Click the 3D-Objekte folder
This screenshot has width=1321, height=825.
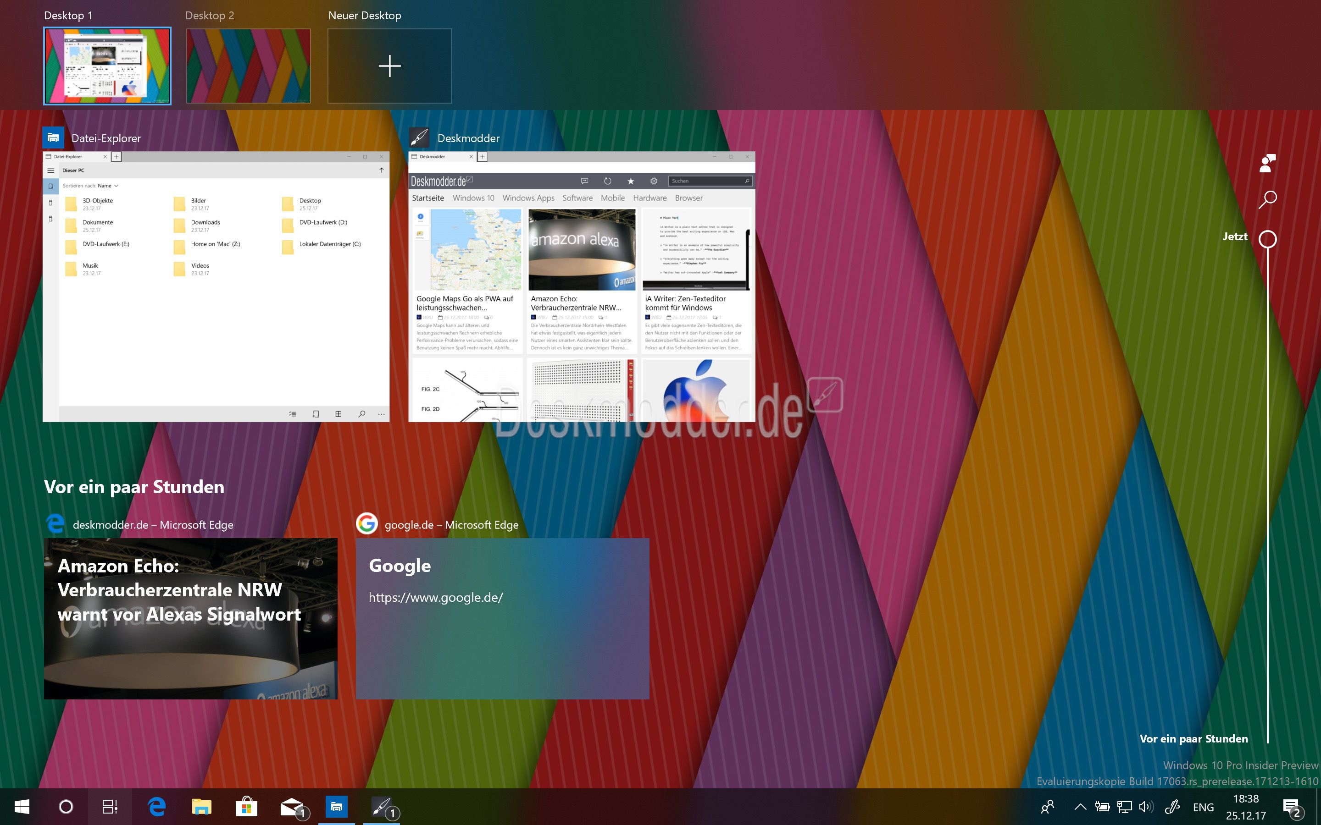90,204
